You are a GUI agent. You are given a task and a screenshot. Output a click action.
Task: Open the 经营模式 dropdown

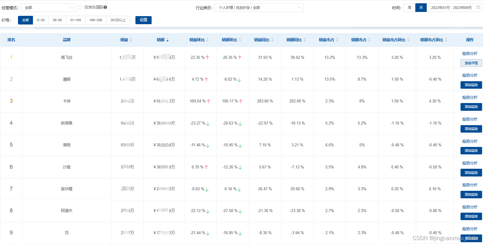tap(49, 7)
